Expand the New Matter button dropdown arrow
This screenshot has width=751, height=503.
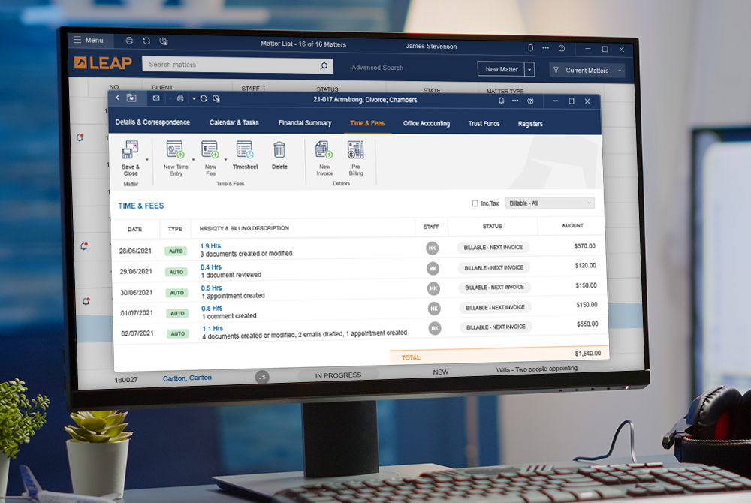[529, 68]
